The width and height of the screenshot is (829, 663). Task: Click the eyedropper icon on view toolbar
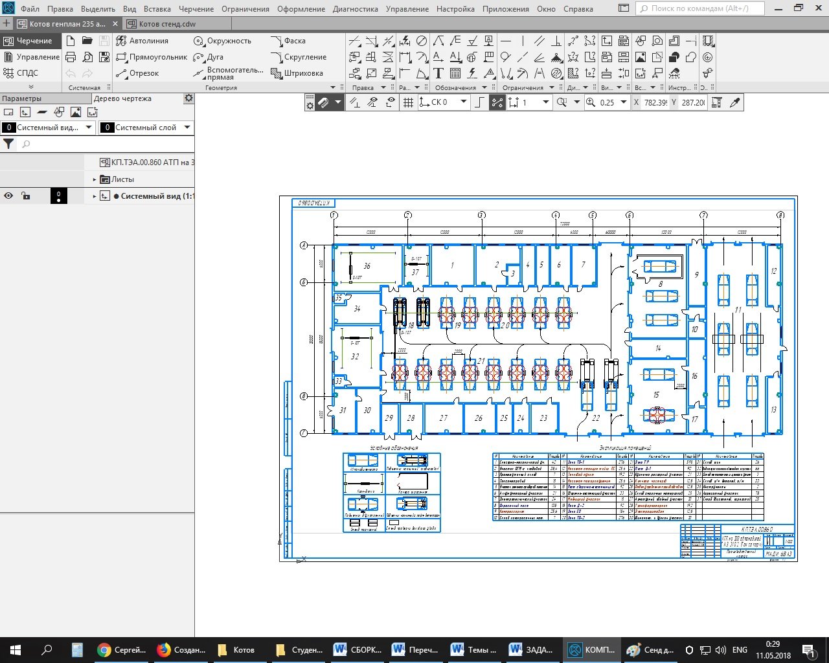pos(735,102)
